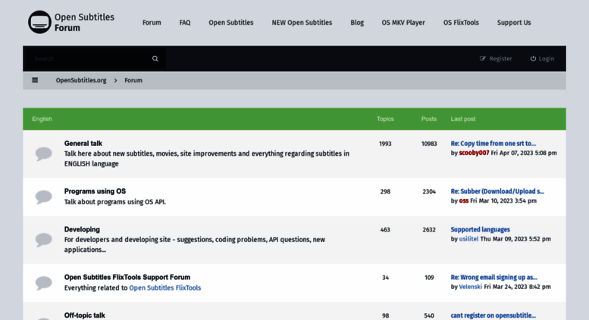
Task: Open last post Re: Wrong email signing up
Action: click(x=494, y=278)
